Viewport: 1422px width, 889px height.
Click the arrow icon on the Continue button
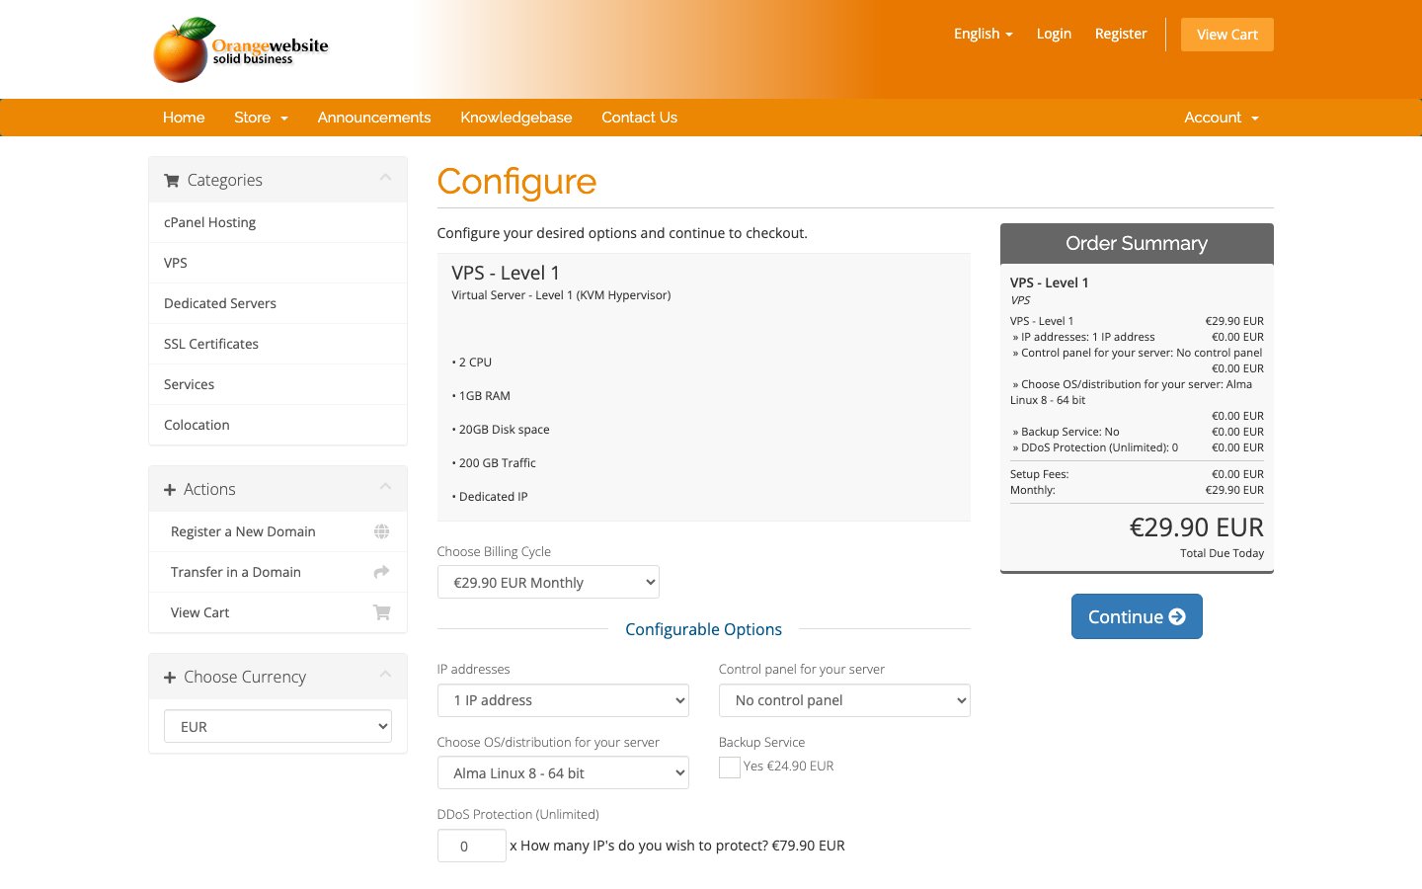pos(1177,616)
